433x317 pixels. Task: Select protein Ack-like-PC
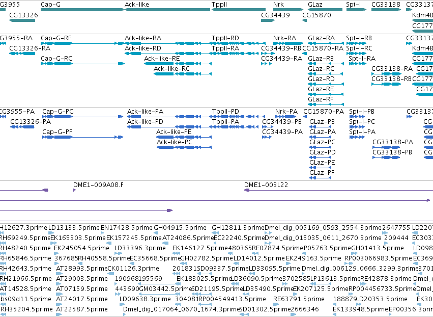tap(184, 147)
